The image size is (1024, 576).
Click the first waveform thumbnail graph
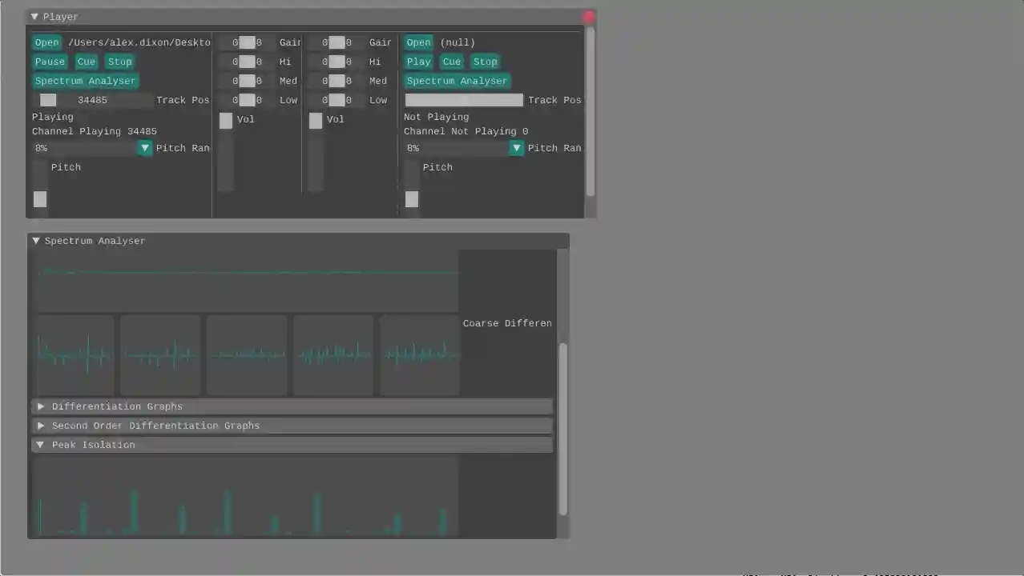75,354
